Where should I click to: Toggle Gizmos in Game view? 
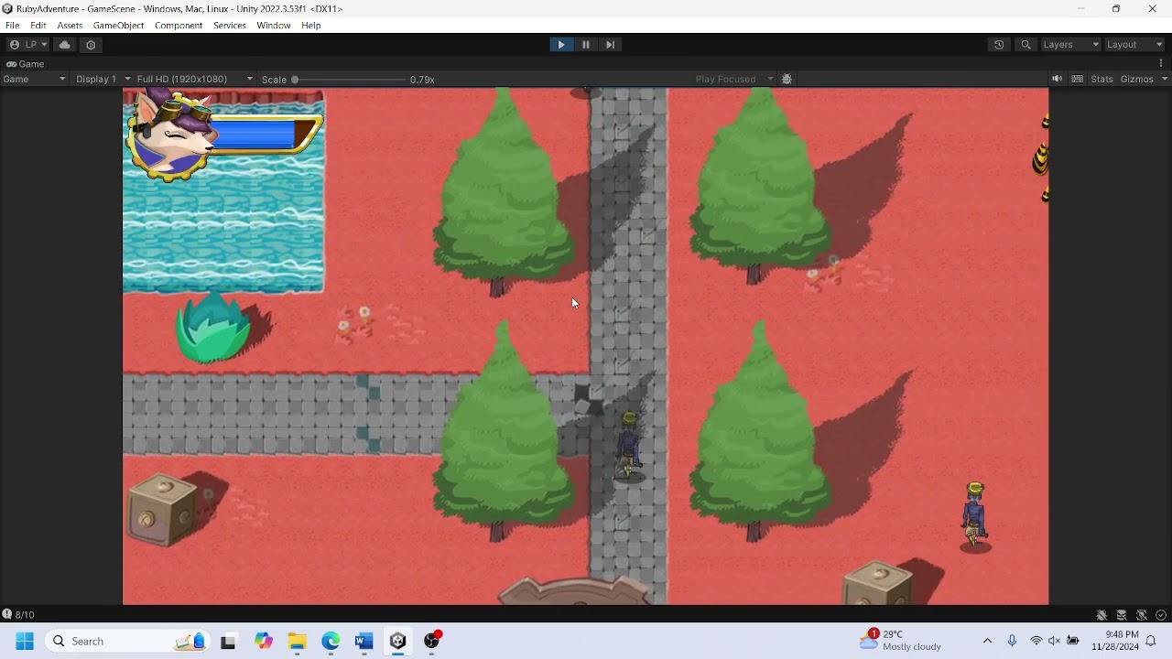(1137, 79)
